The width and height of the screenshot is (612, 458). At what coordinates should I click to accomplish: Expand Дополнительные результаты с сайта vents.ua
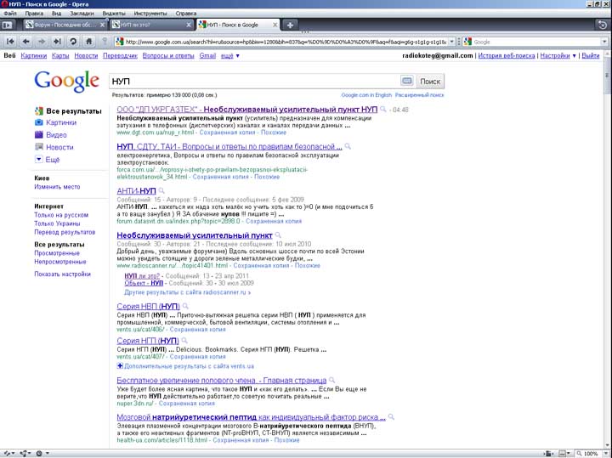(185, 366)
